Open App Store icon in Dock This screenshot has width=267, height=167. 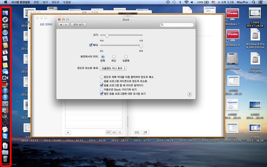(5, 97)
